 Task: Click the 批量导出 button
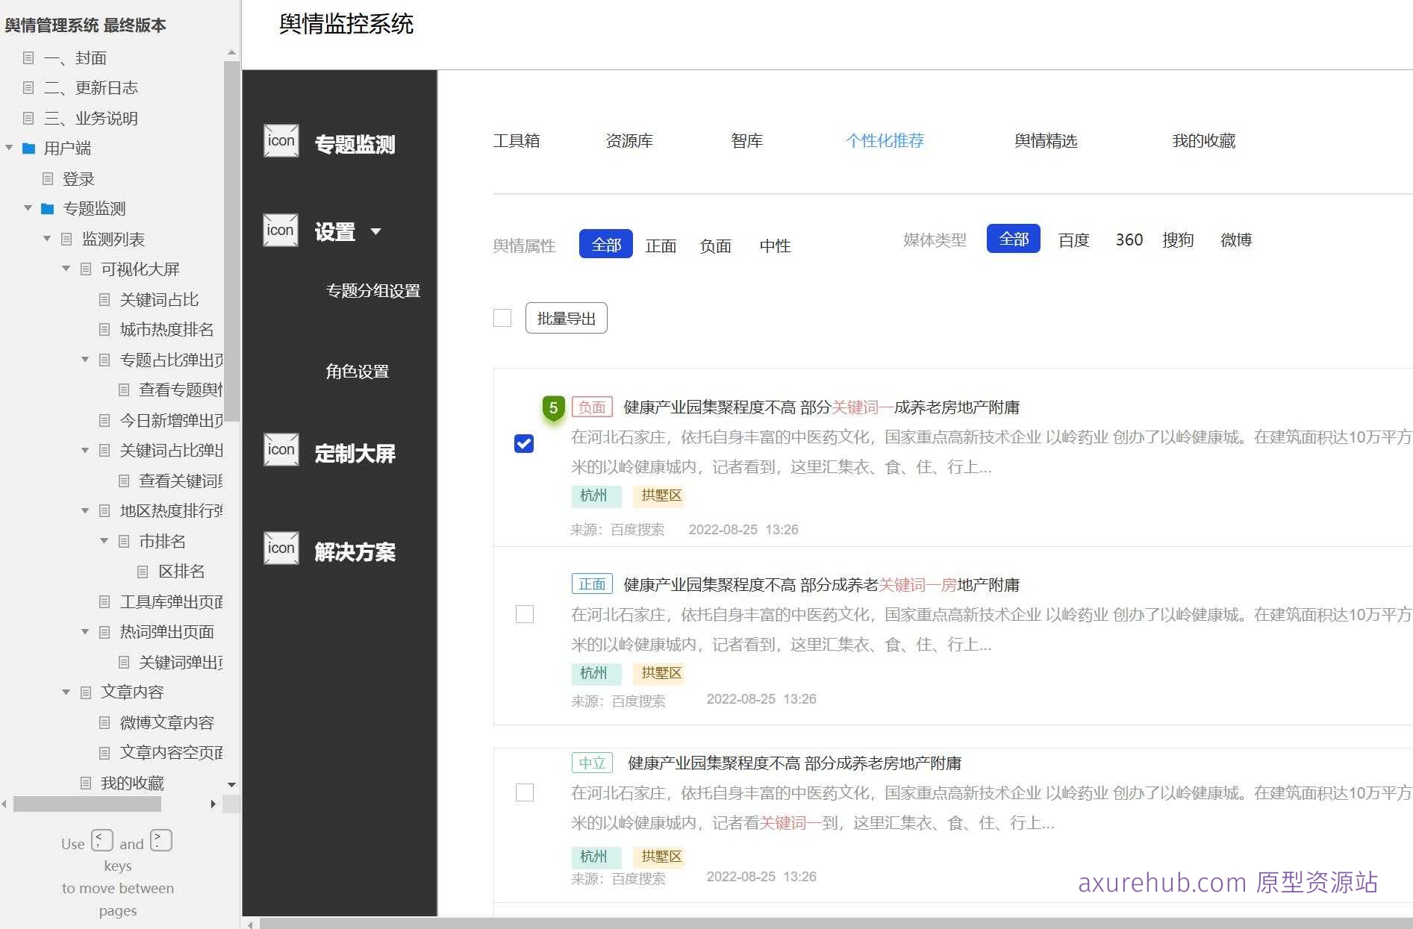[566, 318]
